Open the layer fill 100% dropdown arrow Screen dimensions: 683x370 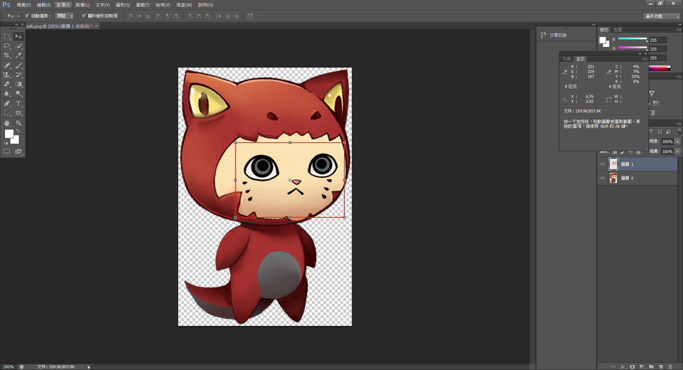point(678,152)
